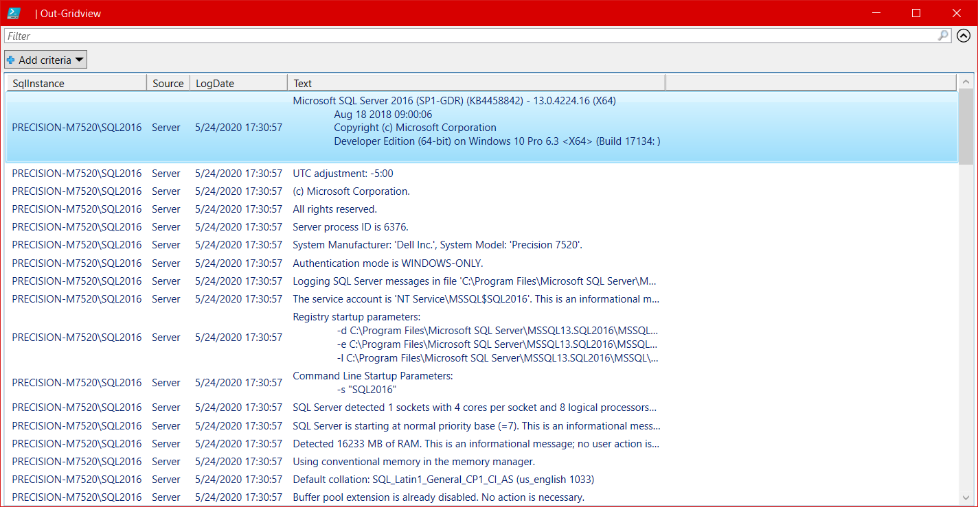
Task: Select the UTC adjustment -5:00 row
Action: (x=343, y=174)
